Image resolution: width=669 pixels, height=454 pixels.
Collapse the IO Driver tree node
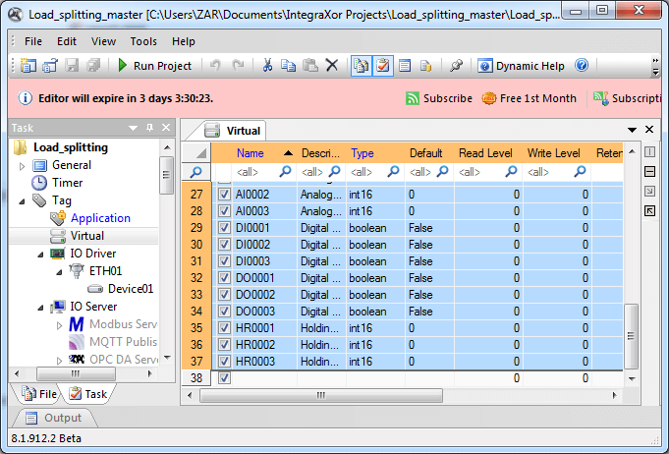pos(41,255)
